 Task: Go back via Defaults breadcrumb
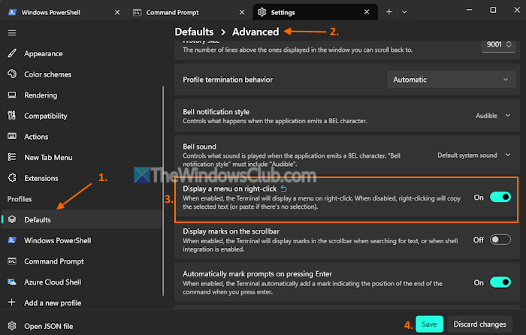point(194,32)
